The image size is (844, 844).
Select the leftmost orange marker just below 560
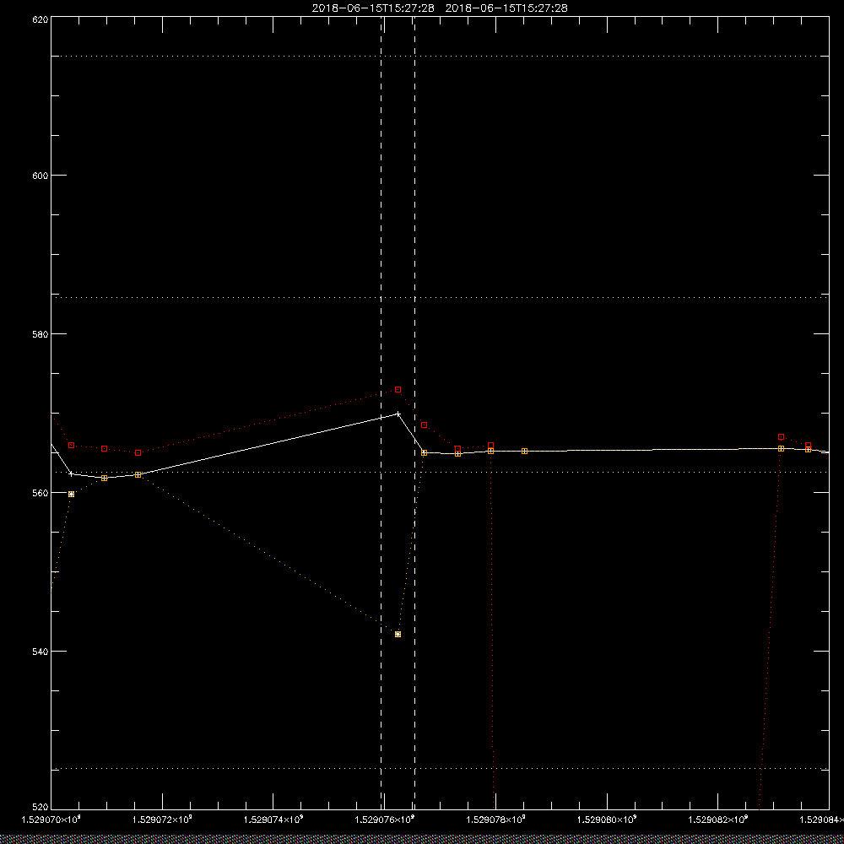tap(71, 494)
